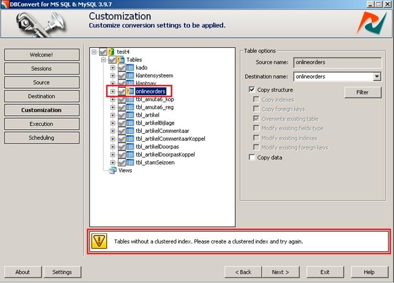Click the onlineorders table warning icon
The width and height of the screenshot is (394, 283).
click(130, 91)
